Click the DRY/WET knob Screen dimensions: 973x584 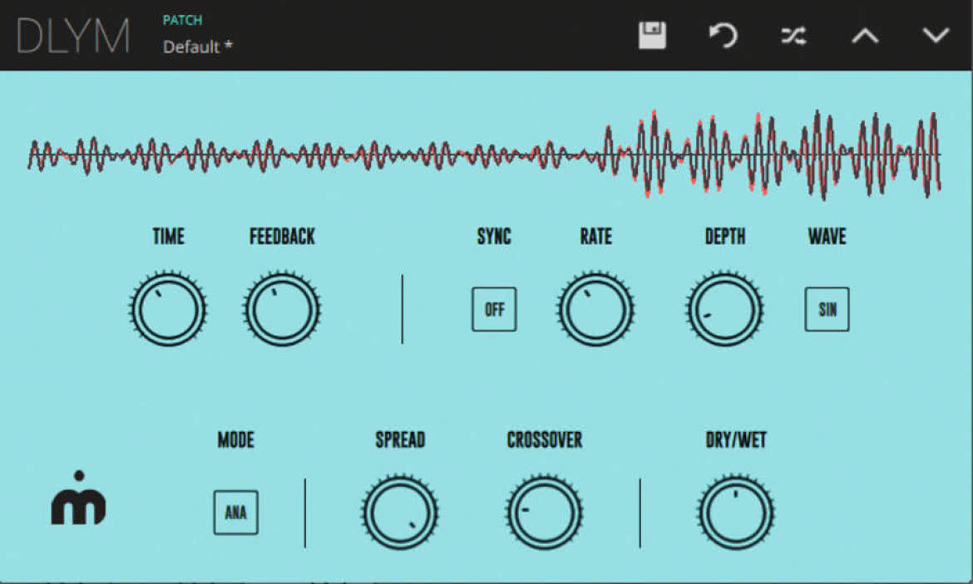(x=736, y=512)
